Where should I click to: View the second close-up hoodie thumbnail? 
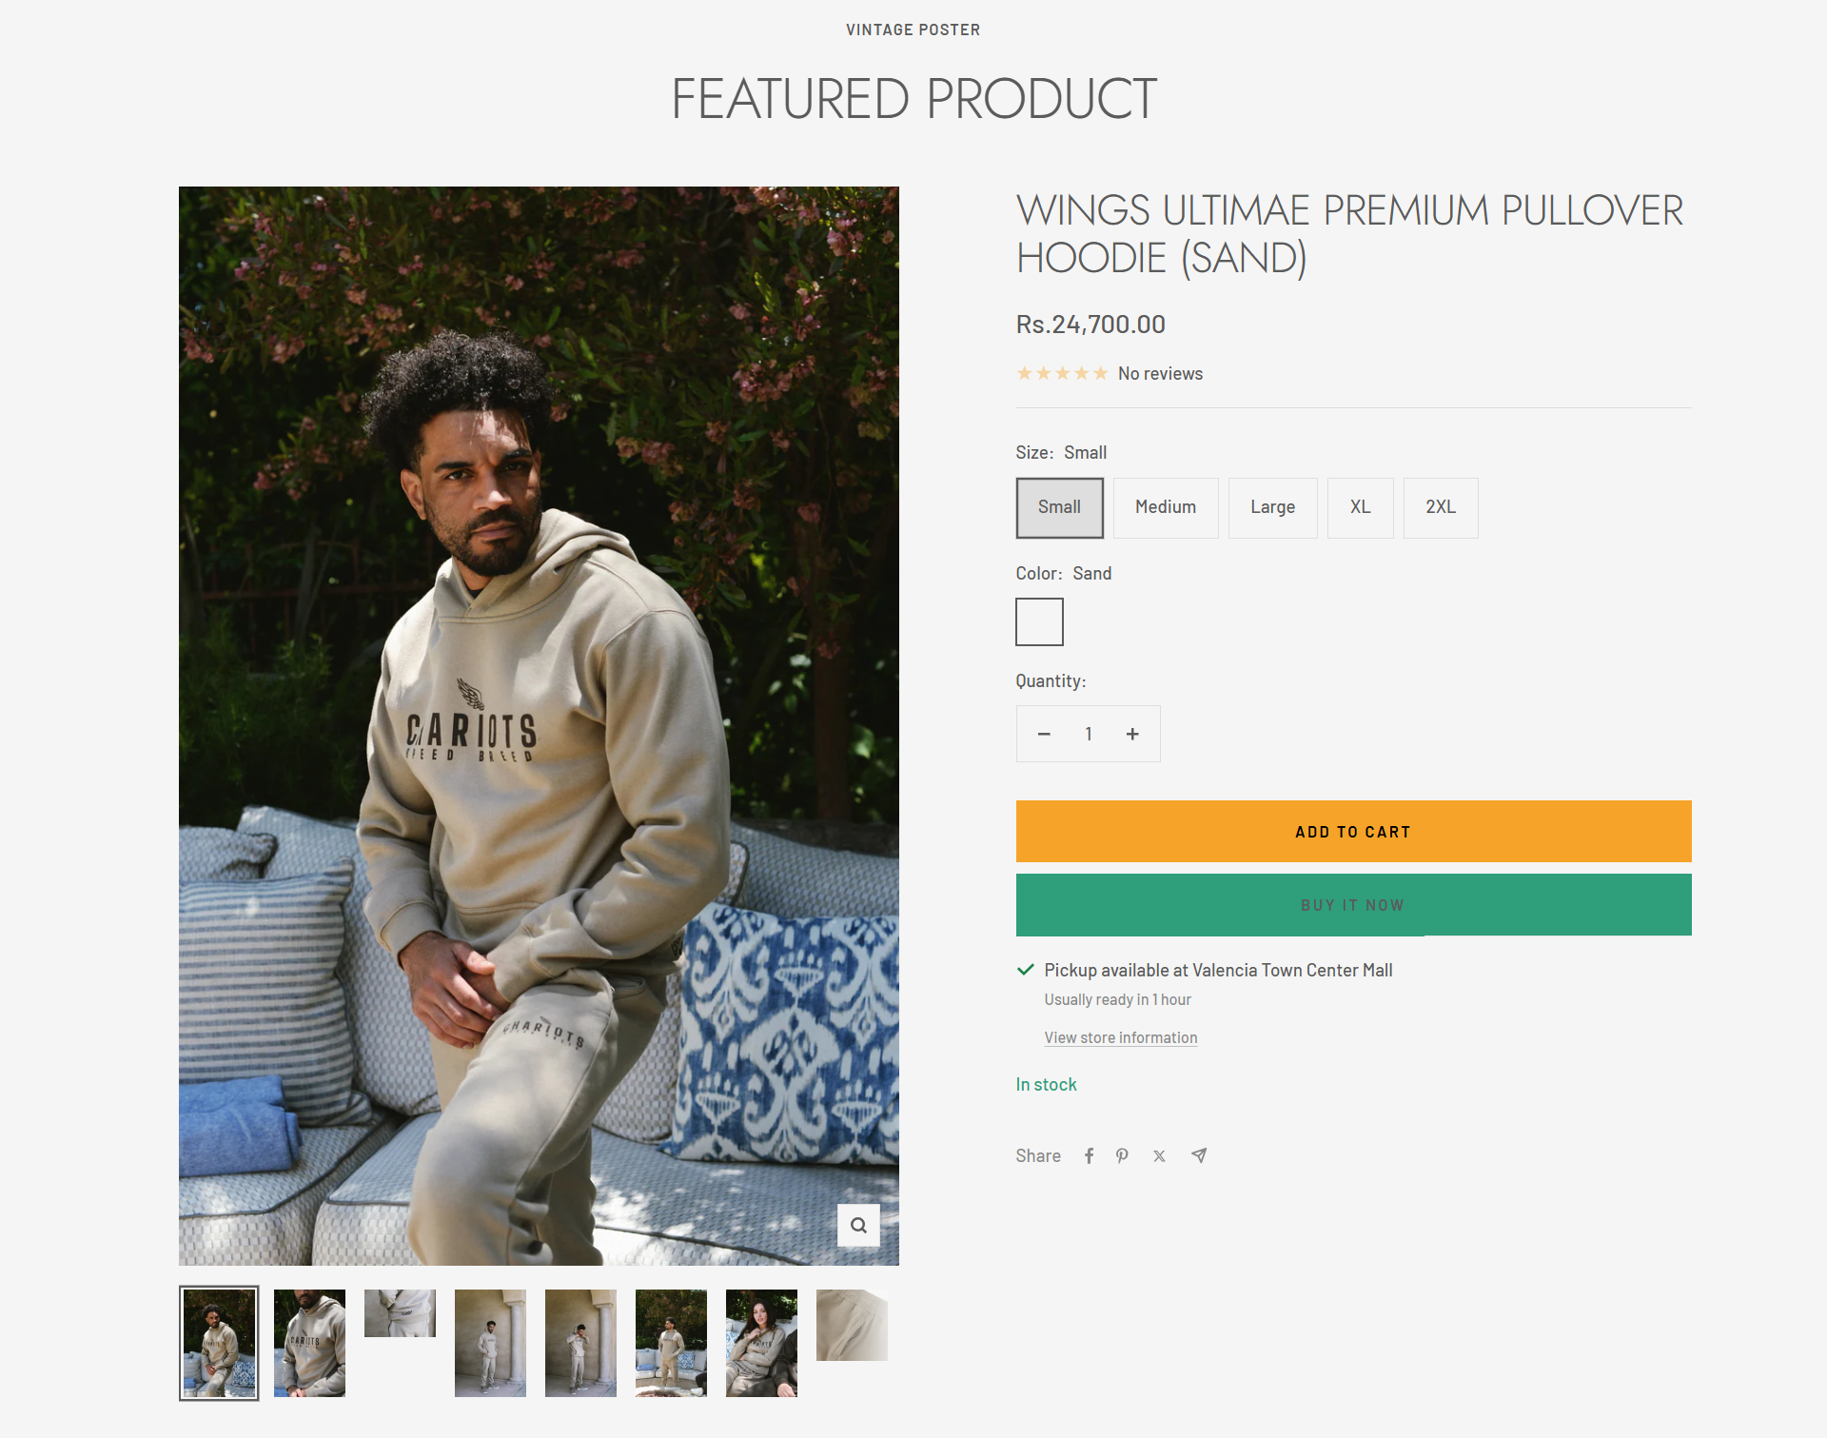tap(309, 1343)
